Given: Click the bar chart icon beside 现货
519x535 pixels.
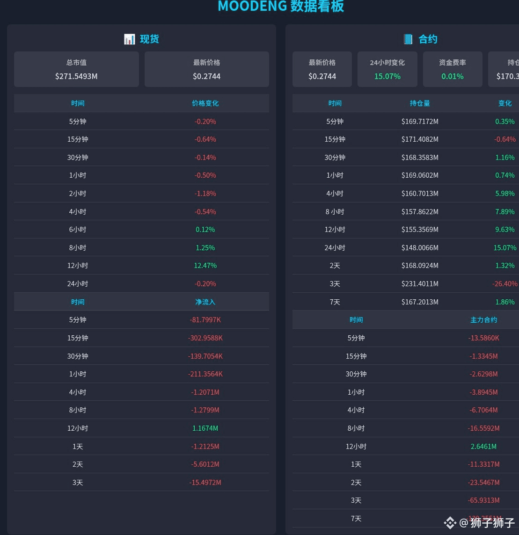Looking at the screenshot, I should (129, 39).
